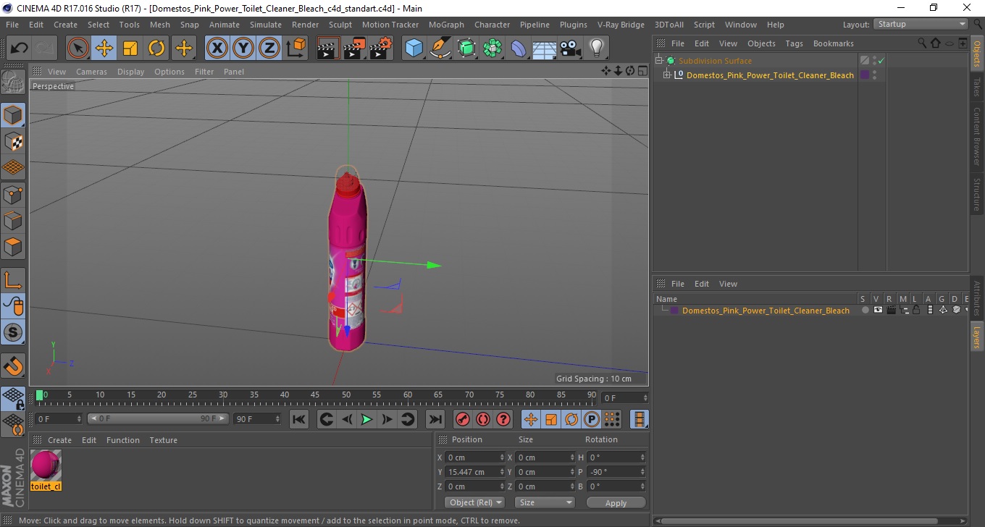Play the animation forward
This screenshot has width=985, height=527.
click(367, 419)
